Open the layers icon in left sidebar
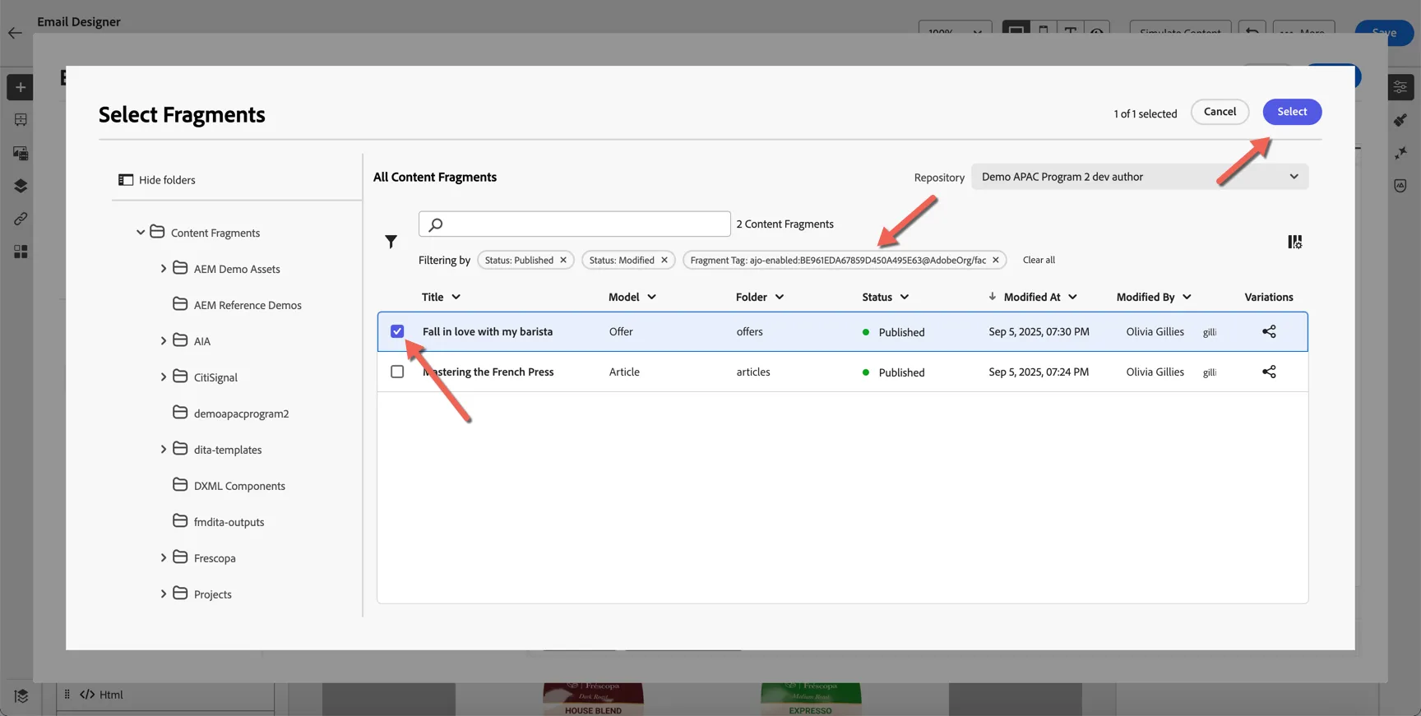 click(x=21, y=186)
